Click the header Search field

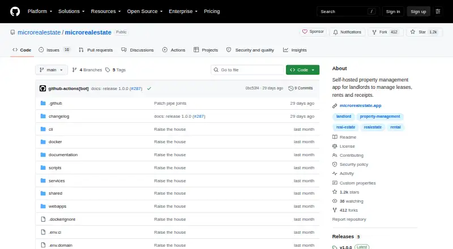point(348,11)
